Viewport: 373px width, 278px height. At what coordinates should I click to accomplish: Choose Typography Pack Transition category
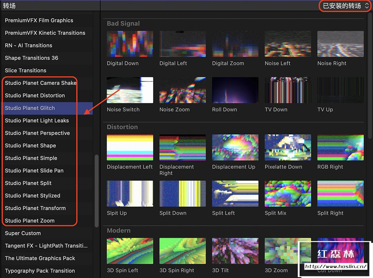pyautogui.click(x=40, y=270)
